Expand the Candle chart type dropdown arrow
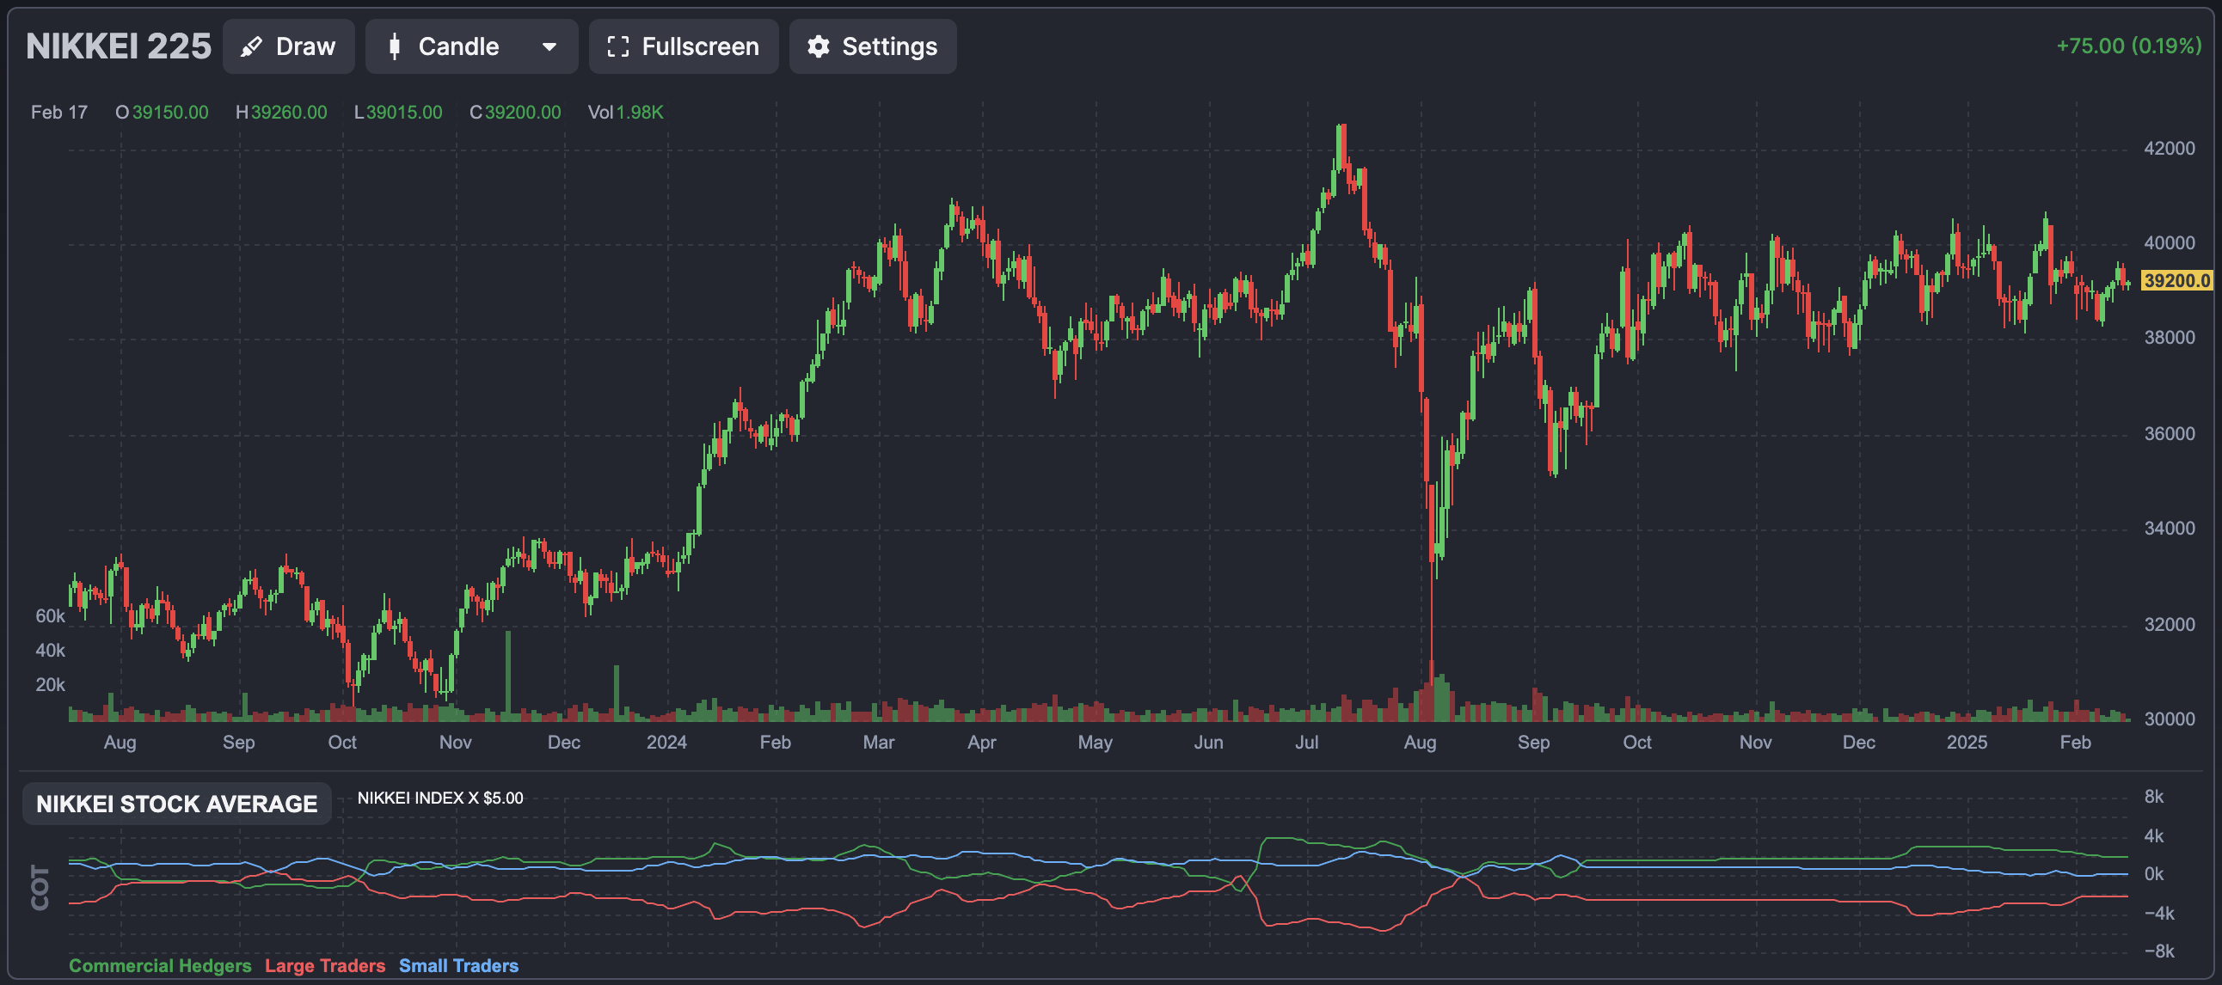The image size is (2222, 985). (549, 46)
